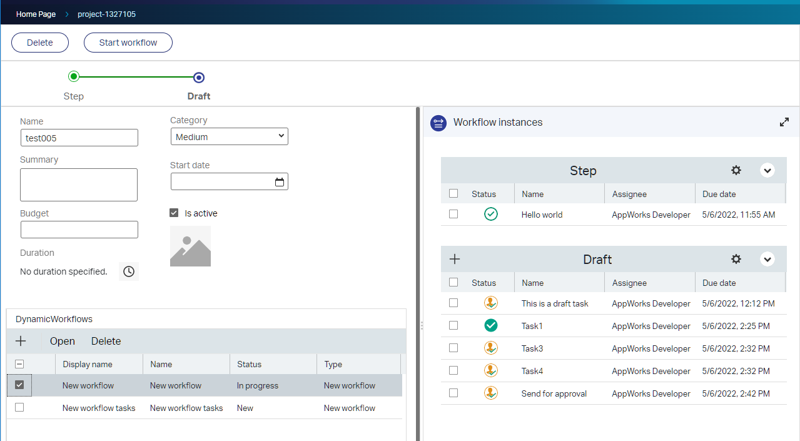Viewport: 800px width, 441px height.
Task: Click Open in the DynamicWorkflows toolbar
Action: [x=63, y=341]
